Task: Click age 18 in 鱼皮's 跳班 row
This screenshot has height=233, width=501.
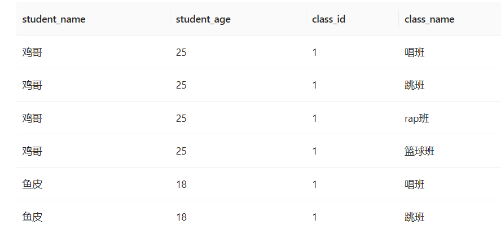Action: point(181,217)
